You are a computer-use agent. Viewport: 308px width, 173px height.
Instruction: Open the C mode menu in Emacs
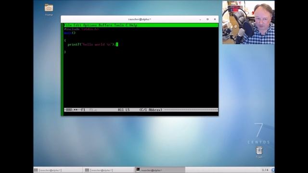click(127, 25)
